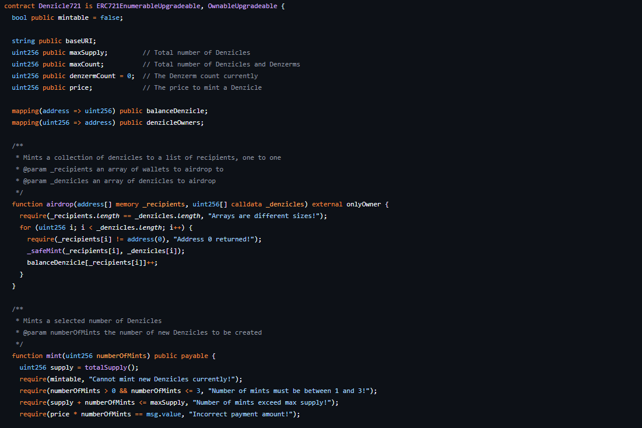The width and height of the screenshot is (642, 428).
Task: Click maxCount in its uint256 declaration
Action: pyautogui.click(x=86, y=64)
